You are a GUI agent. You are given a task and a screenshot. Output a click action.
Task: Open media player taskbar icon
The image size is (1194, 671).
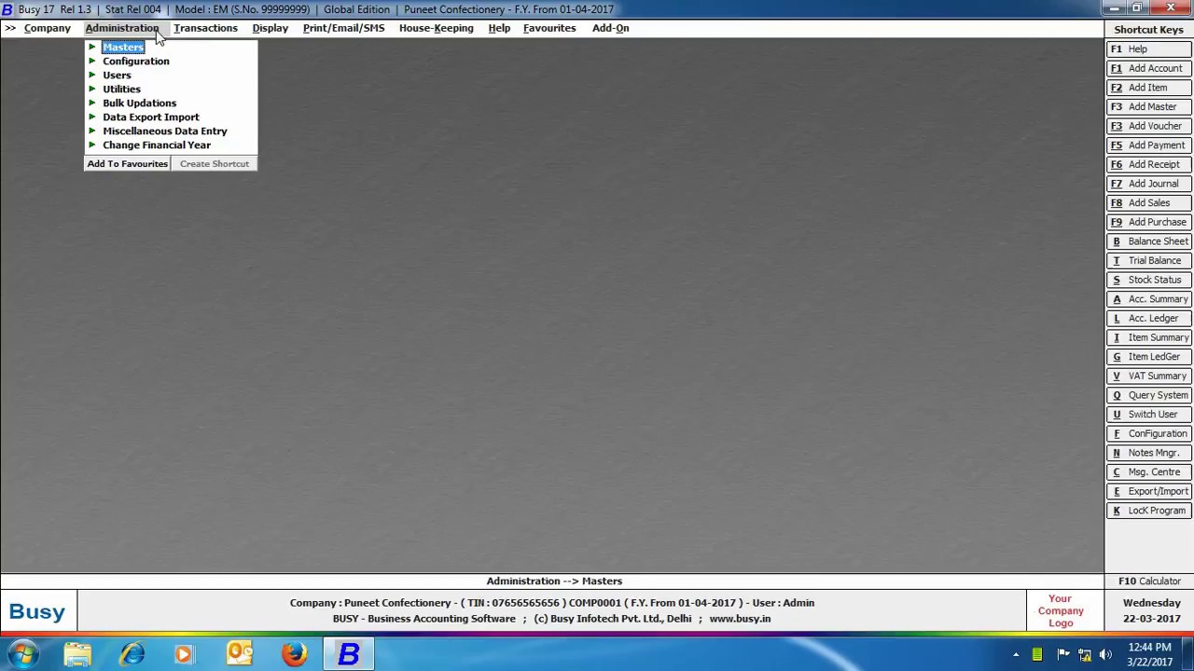pos(184,654)
